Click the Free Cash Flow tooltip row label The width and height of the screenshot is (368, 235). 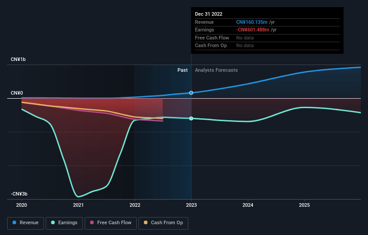click(x=212, y=38)
